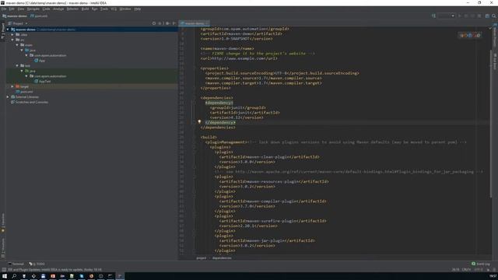Screen dimensions: 498x280
Task: Collapse the src folder
Action: [x=12, y=40]
